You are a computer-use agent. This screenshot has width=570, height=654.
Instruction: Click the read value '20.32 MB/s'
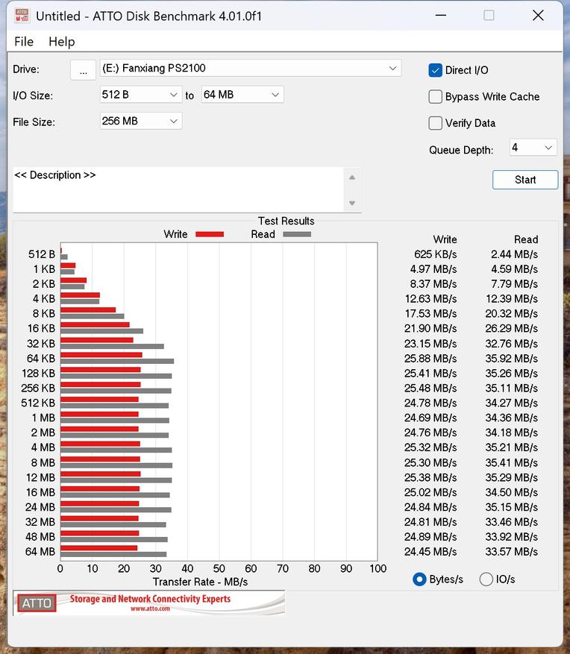pos(511,314)
